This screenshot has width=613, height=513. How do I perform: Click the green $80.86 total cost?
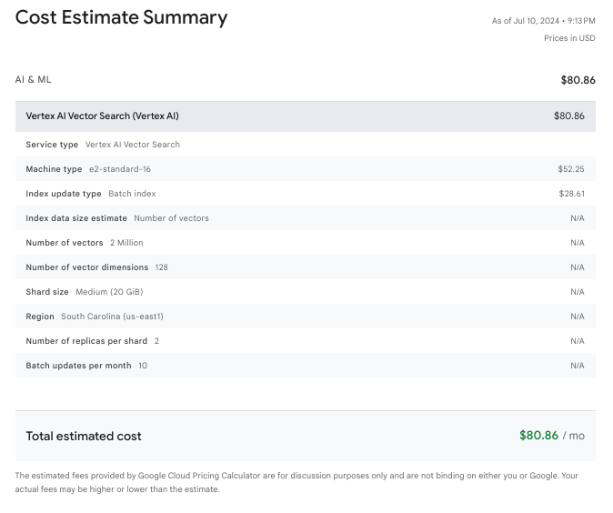[538, 435]
